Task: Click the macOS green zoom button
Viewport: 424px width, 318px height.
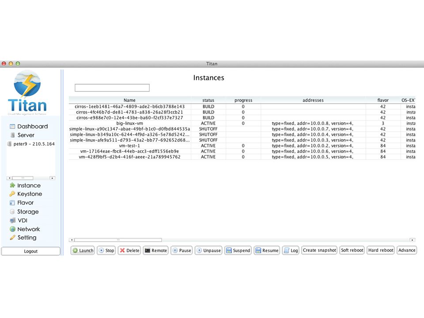Action: (x=18, y=64)
